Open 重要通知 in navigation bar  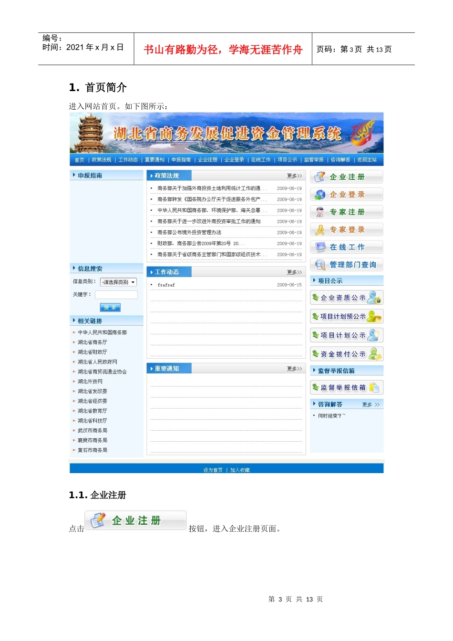click(x=154, y=160)
